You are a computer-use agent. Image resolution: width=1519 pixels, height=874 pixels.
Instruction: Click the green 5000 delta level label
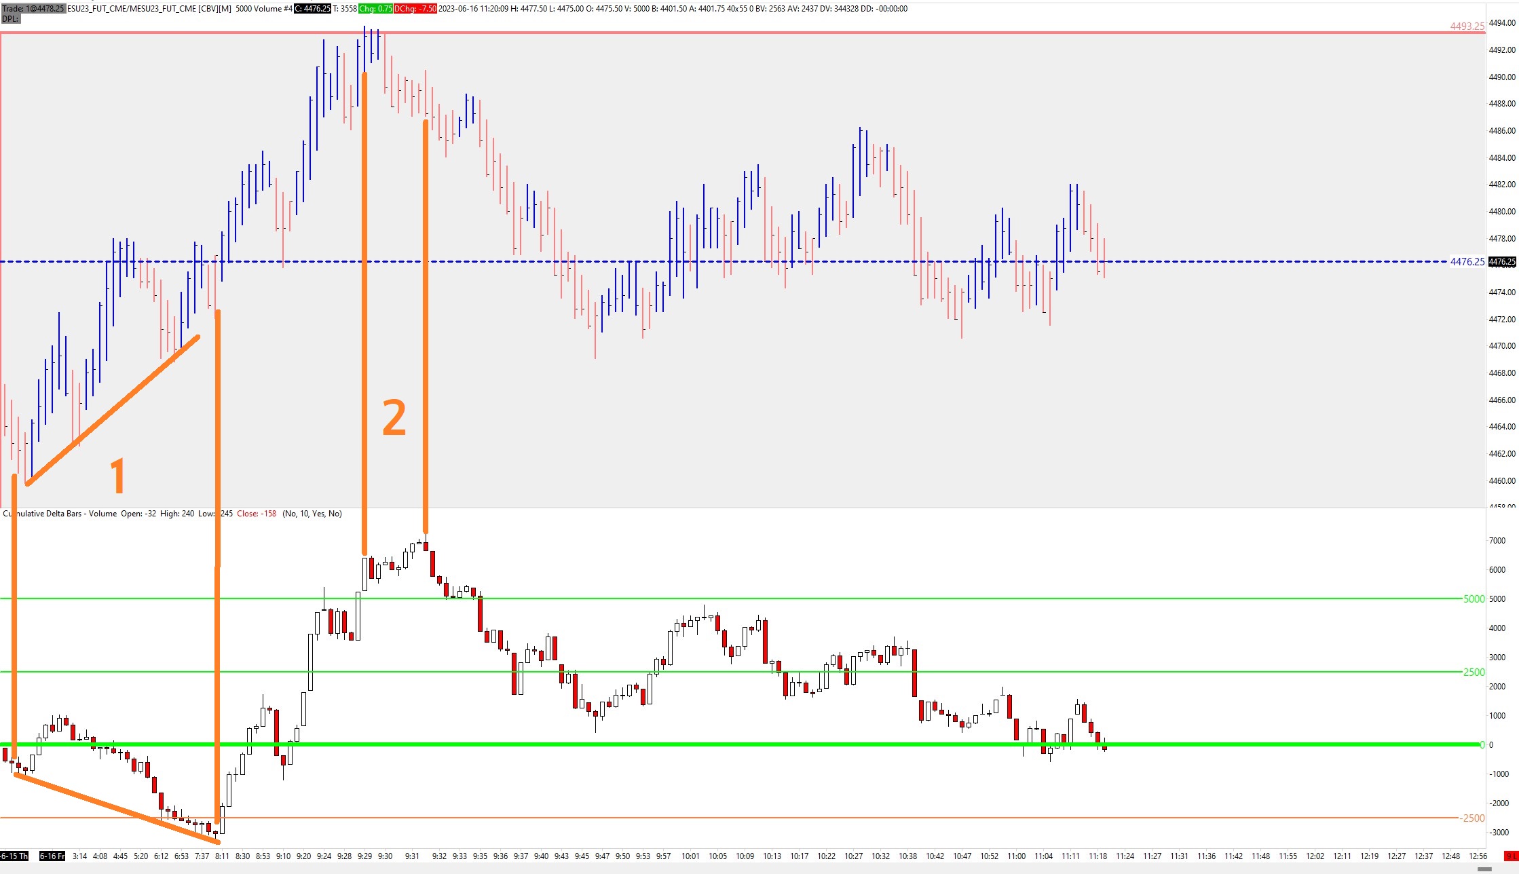coord(1474,598)
